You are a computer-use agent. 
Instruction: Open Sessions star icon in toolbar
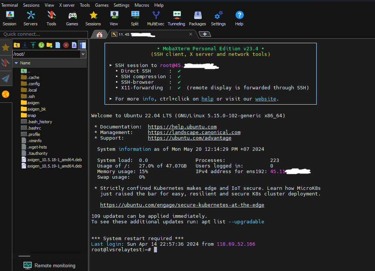click(x=93, y=18)
